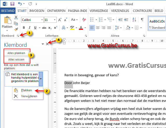The width and height of the screenshot is (166, 128).
Task: Increase font size with grow icon
Action: (60, 20)
